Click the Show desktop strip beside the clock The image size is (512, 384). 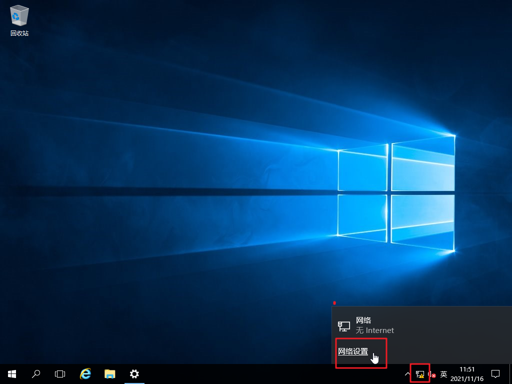[x=510, y=374]
